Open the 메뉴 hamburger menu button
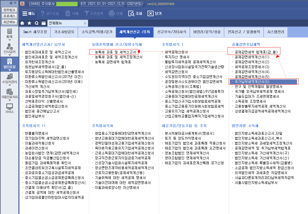Image resolution: width=308 pixels, height=214 pixels. tap(29, 13)
